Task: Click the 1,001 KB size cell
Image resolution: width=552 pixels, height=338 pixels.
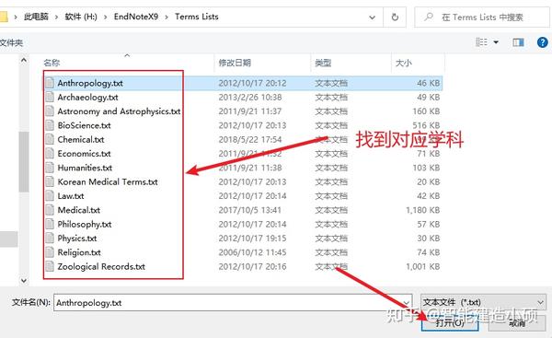Action: click(423, 266)
